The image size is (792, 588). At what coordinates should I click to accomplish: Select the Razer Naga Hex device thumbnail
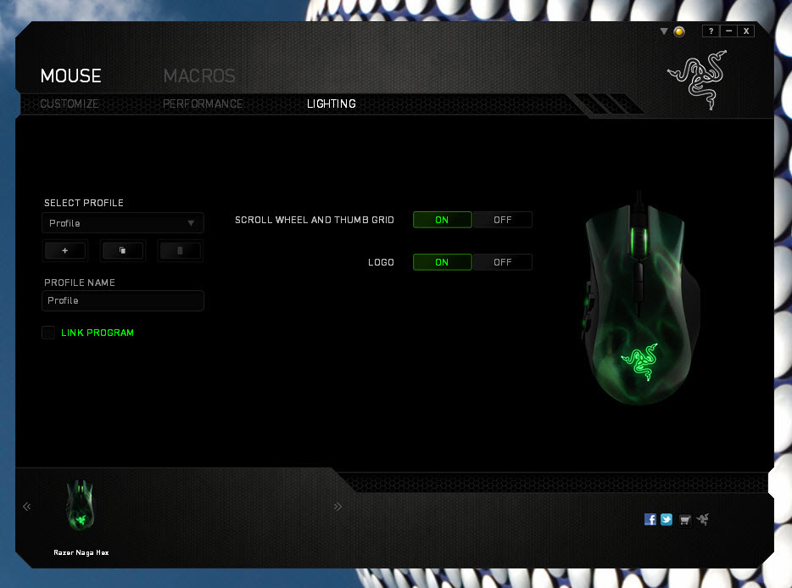coord(80,505)
